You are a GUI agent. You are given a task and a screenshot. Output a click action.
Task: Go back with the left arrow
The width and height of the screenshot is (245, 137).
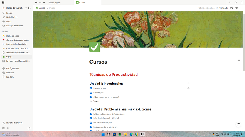click(36, 2)
